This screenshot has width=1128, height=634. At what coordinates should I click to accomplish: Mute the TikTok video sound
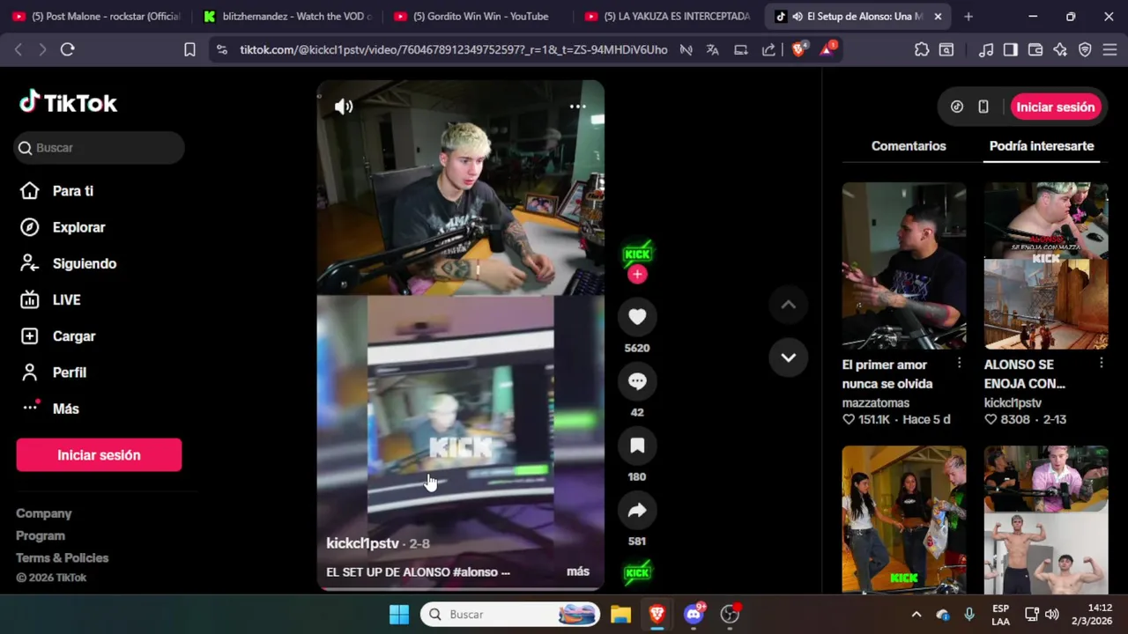pos(344,107)
